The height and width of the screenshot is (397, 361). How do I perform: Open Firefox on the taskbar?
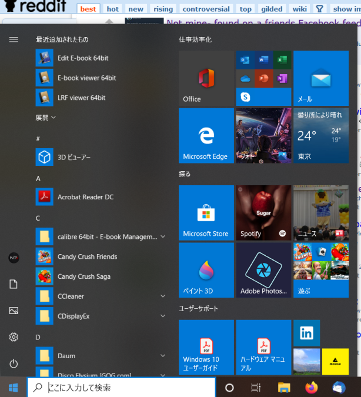[312, 388]
